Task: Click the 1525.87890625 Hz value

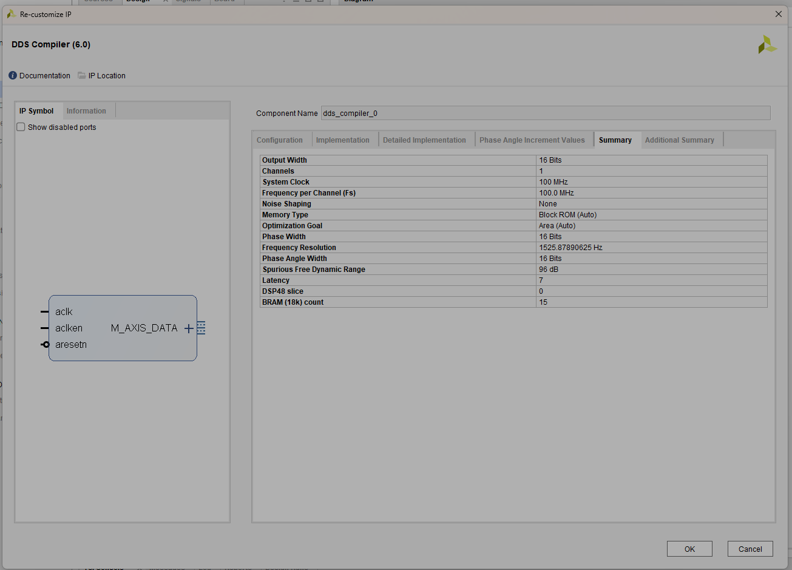Action: (x=570, y=248)
